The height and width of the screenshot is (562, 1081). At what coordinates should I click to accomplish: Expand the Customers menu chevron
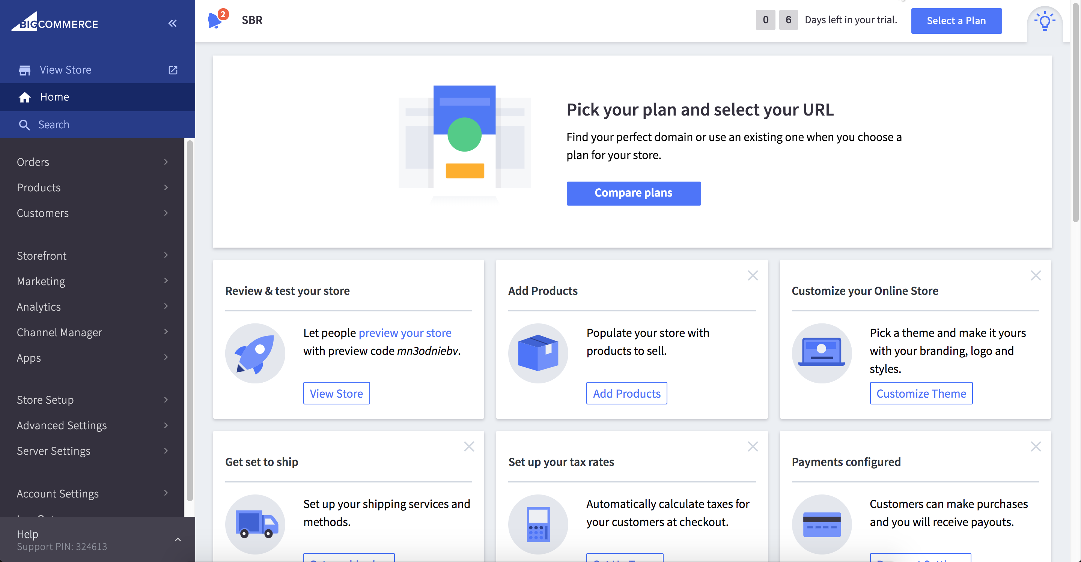click(x=166, y=213)
